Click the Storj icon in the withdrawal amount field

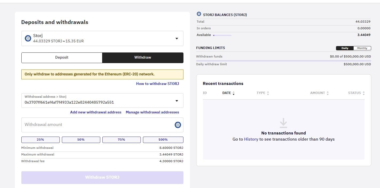point(178,125)
